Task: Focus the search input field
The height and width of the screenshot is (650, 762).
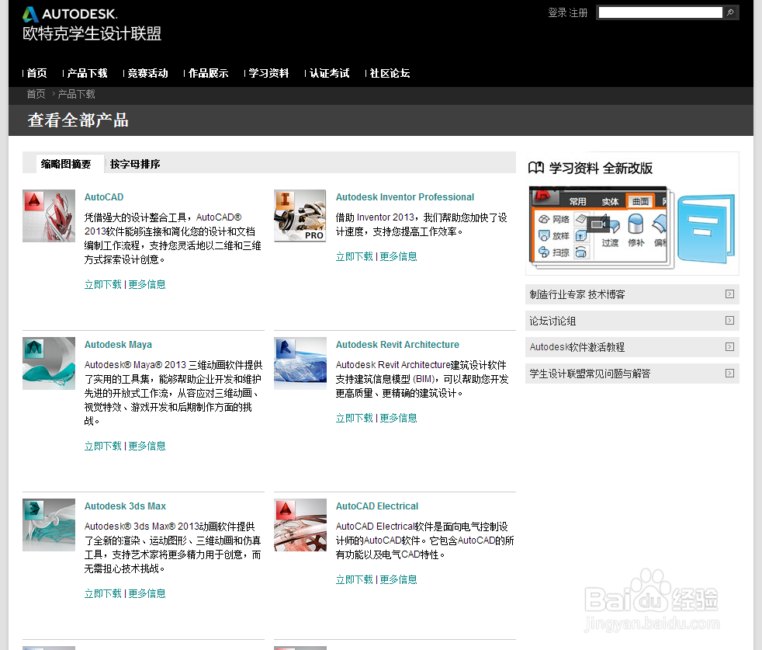Action: pyautogui.click(x=660, y=12)
